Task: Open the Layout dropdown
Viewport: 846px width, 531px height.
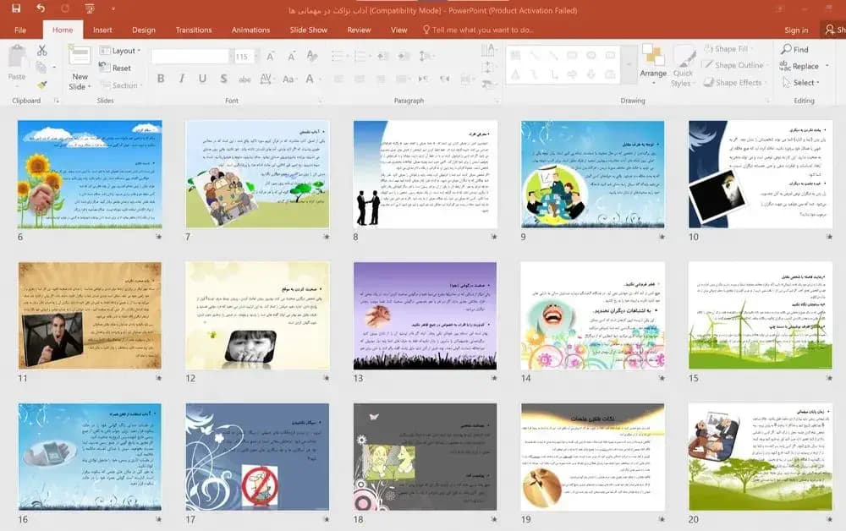Action: pyautogui.click(x=120, y=51)
